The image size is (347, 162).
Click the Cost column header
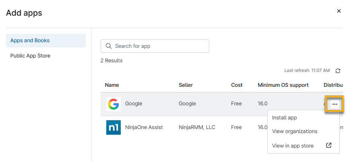point(237,85)
